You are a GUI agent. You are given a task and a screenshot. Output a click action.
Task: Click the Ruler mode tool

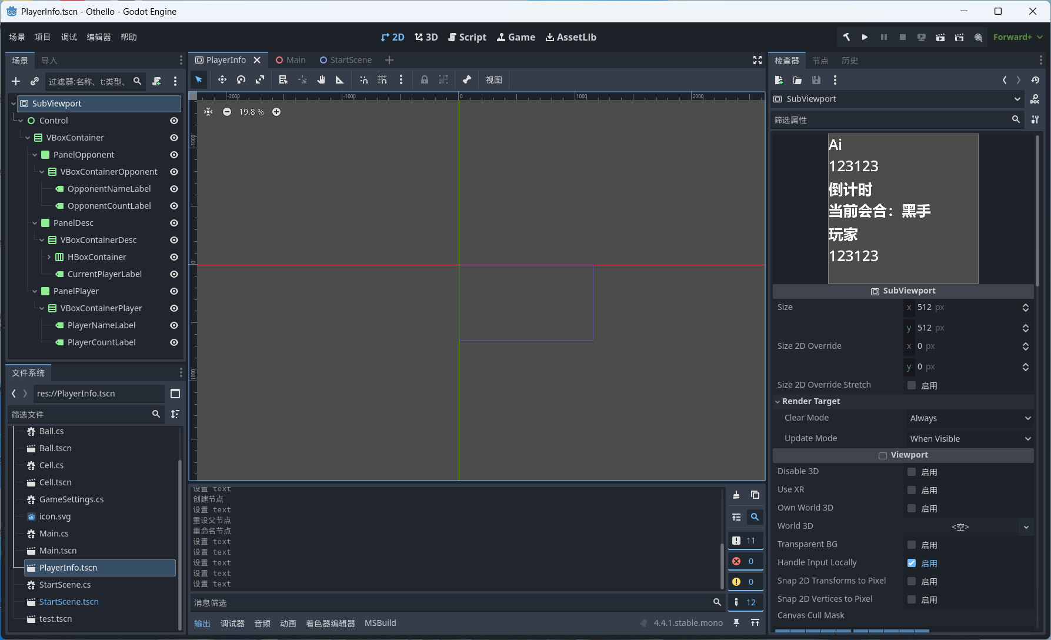(x=340, y=79)
